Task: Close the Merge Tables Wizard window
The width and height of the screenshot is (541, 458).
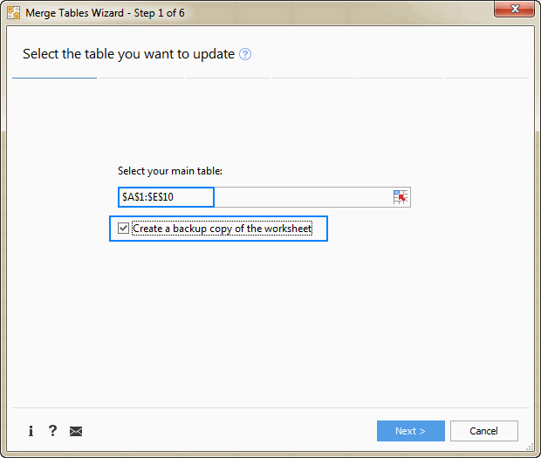Action: pos(517,10)
